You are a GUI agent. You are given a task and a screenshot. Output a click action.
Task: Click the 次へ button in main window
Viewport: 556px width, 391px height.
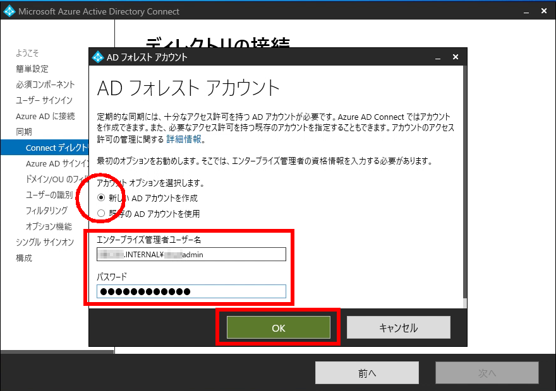pyautogui.click(x=487, y=373)
